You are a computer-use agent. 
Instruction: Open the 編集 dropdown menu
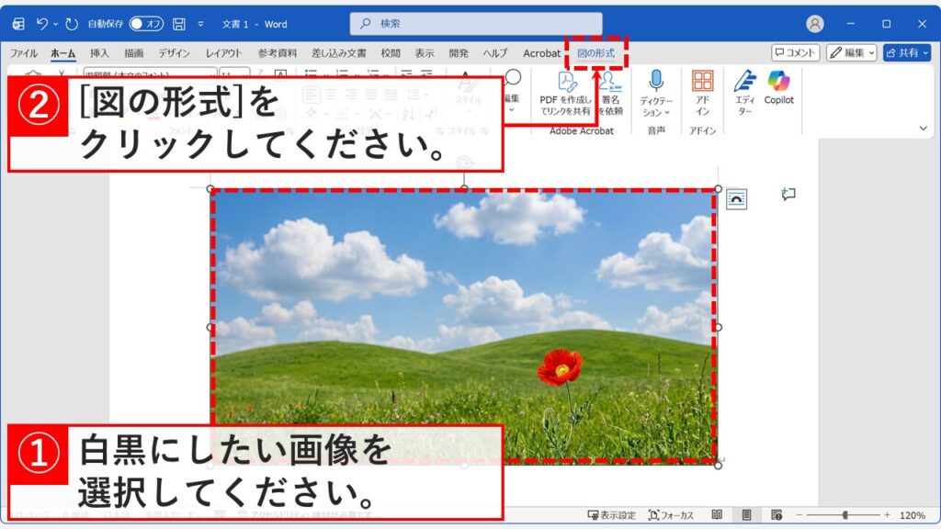852,52
